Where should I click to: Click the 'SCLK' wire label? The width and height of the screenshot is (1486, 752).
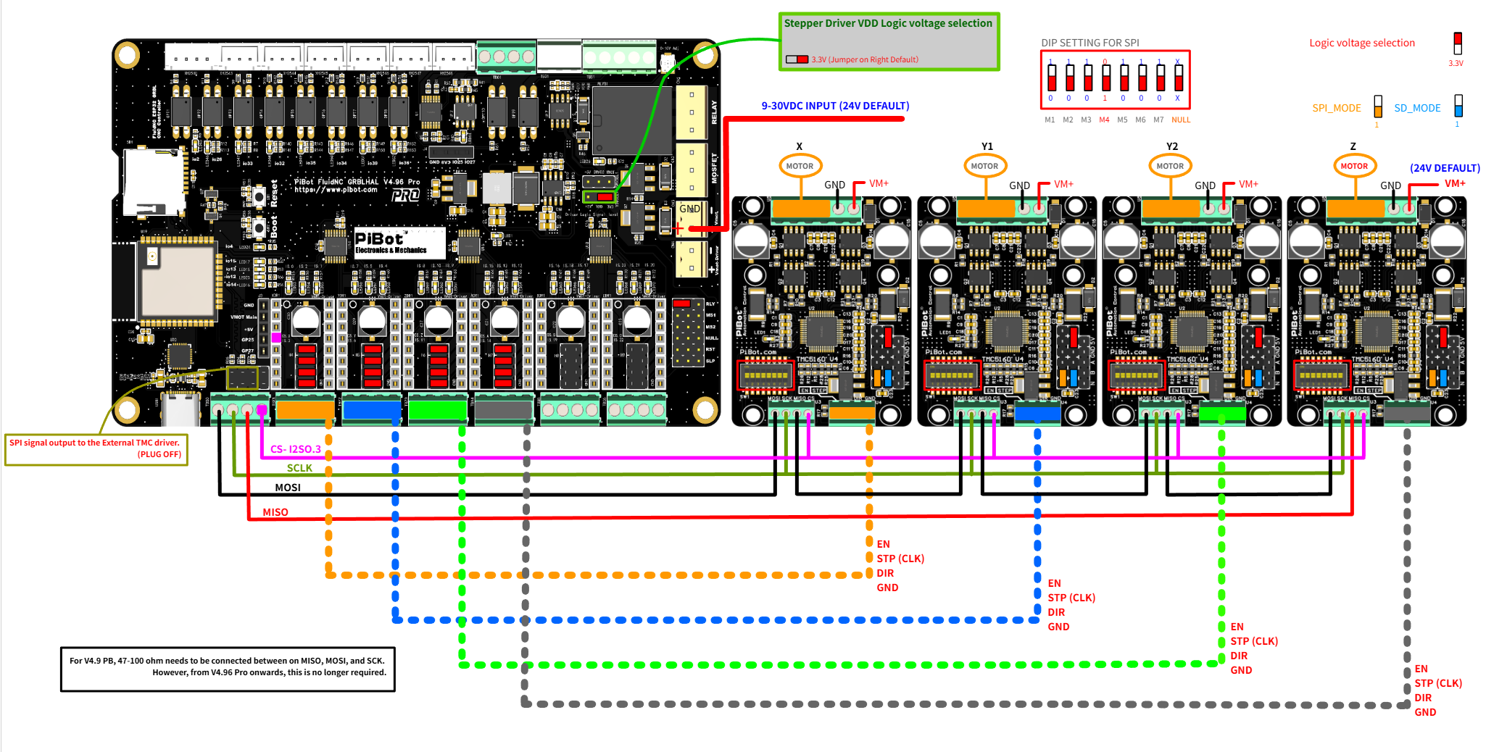299,468
